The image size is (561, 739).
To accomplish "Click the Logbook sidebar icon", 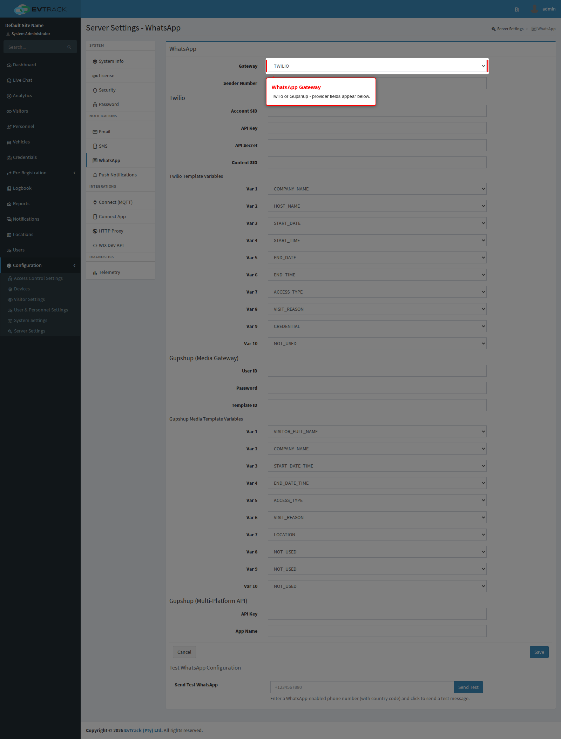I will [x=9, y=189].
